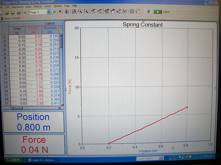This screenshot has height=165, width=221.
Task: Click the Time (s) column header
Action: click(x=17, y=31)
